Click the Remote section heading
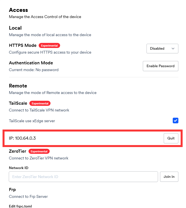Screen dimensions: 186x208 18,86
